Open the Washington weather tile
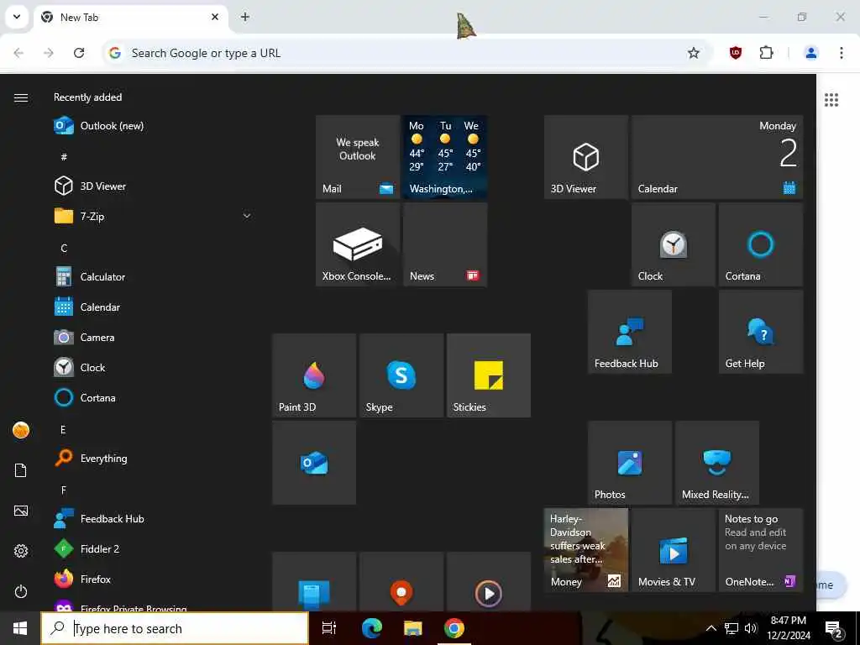The height and width of the screenshot is (645, 860). (445, 157)
